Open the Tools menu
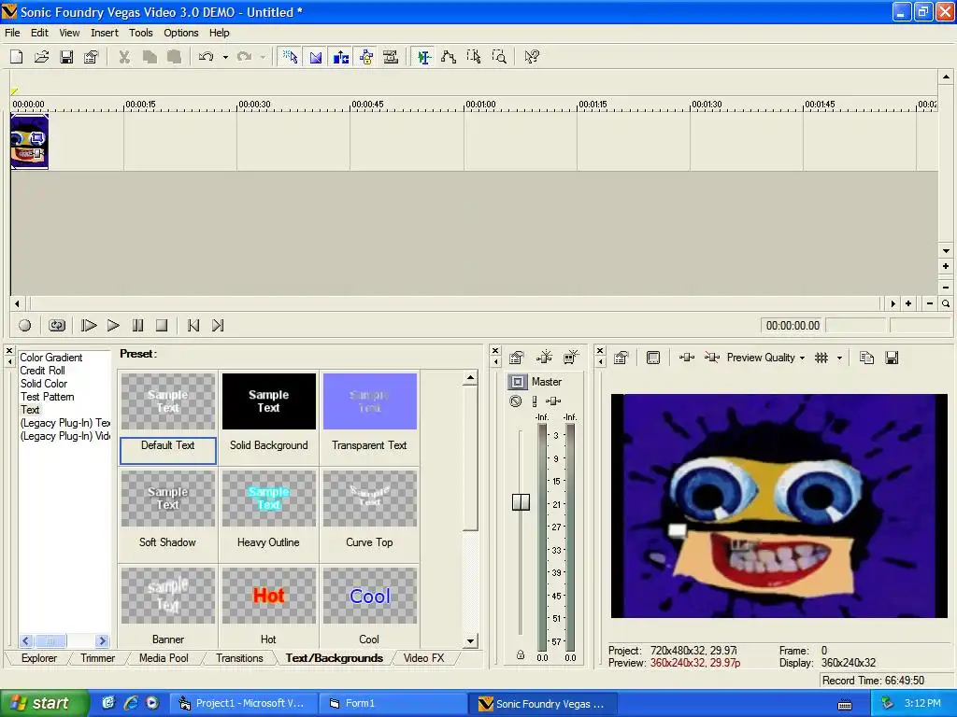957x717 pixels. point(140,33)
